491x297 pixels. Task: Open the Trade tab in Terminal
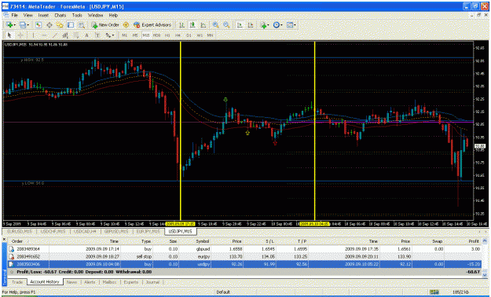(x=17, y=282)
